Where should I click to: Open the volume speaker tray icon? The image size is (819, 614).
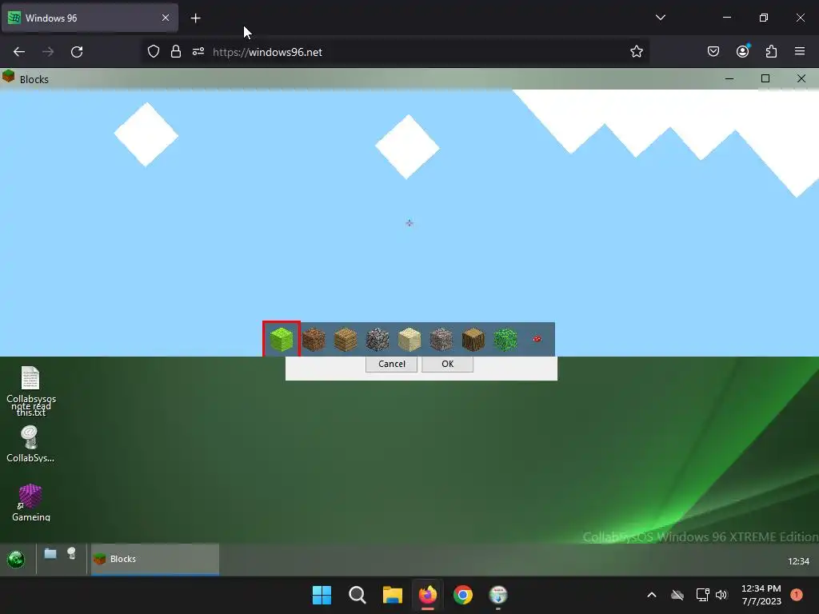721,595
